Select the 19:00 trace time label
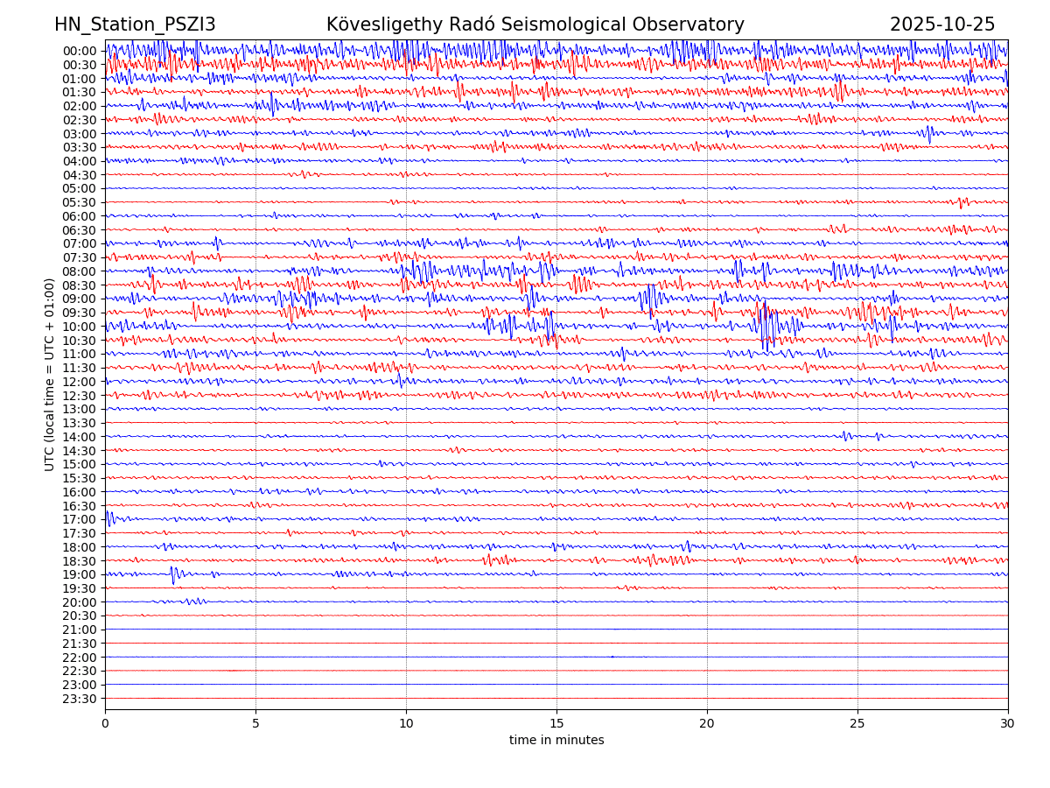Image resolution: width=1050 pixels, height=788 pixels. pos(79,574)
